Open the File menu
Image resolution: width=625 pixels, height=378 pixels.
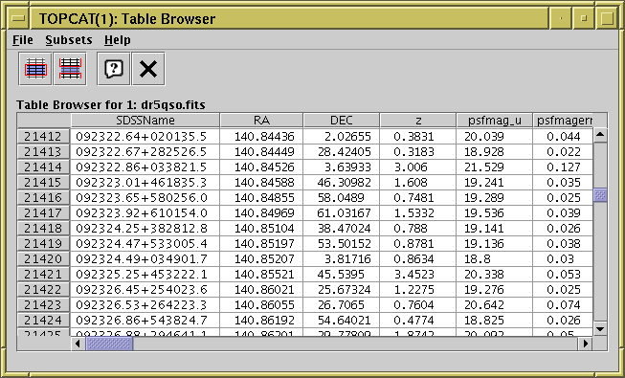[23, 40]
